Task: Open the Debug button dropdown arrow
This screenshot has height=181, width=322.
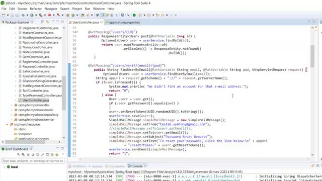Action: coord(27,15)
